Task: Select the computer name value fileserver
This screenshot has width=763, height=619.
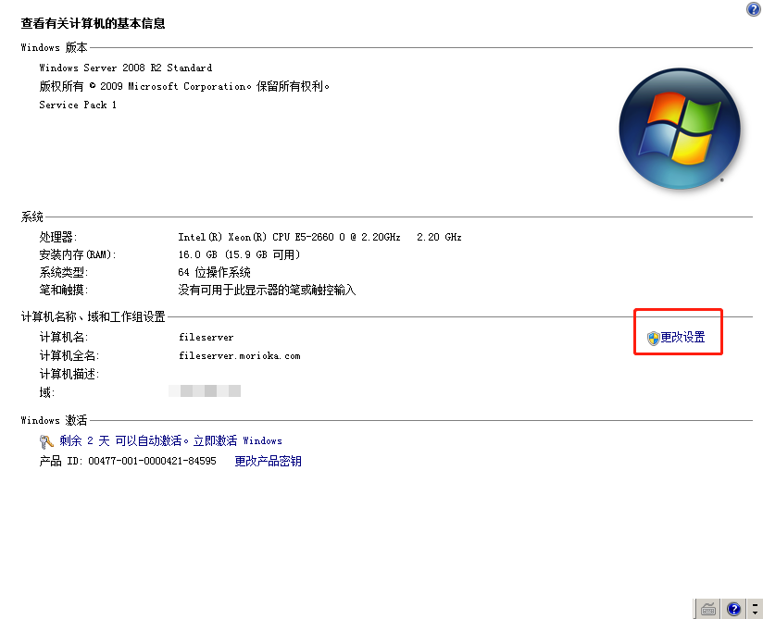Action: [x=206, y=338]
